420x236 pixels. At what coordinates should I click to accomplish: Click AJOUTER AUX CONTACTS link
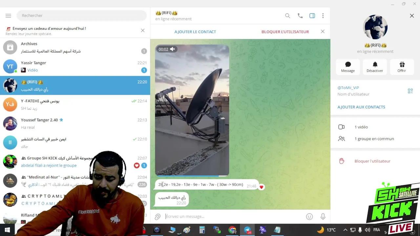click(x=361, y=107)
